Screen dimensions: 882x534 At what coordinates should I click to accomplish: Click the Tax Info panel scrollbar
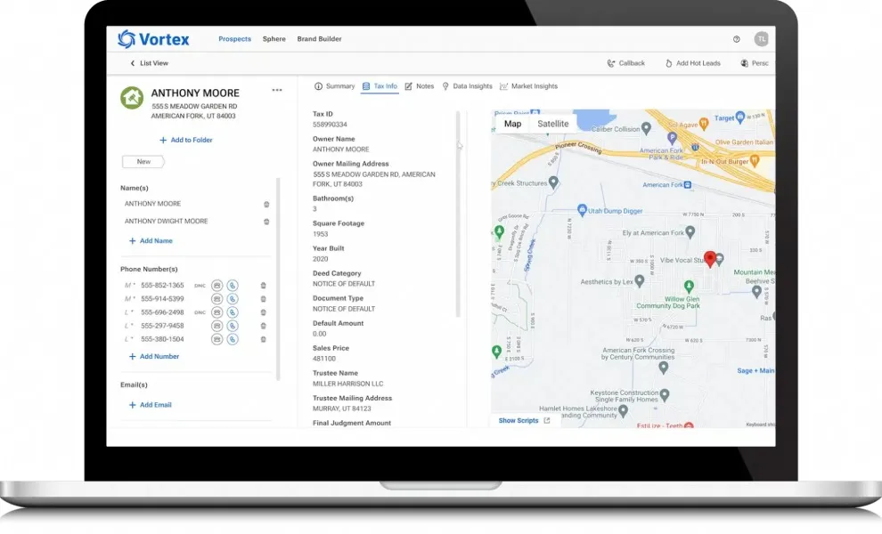(x=459, y=214)
